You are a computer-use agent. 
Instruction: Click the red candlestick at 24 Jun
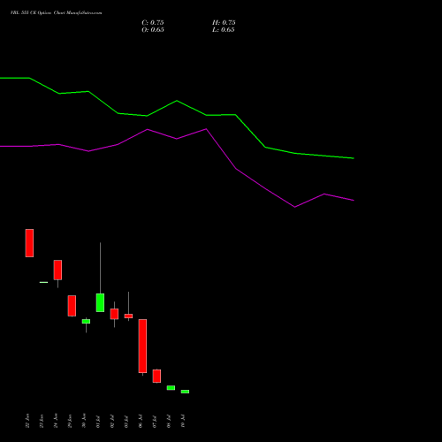coord(57,270)
